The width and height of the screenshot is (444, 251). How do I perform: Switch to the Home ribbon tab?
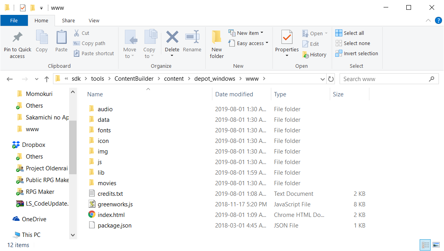click(x=41, y=21)
